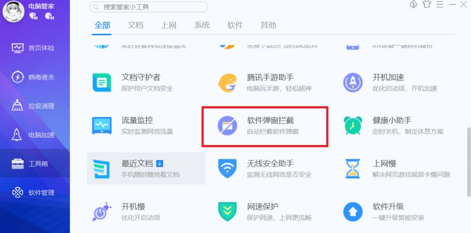The width and height of the screenshot is (471, 233).
Task: Open 开机慢 tool icon
Action: tap(102, 211)
